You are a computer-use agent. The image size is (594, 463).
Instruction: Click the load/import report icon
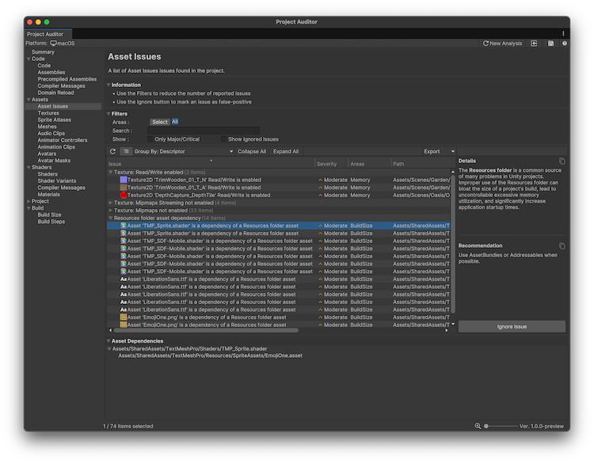click(x=535, y=44)
